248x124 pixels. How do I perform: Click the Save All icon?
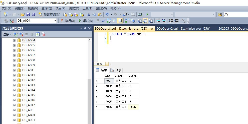(34, 14)
